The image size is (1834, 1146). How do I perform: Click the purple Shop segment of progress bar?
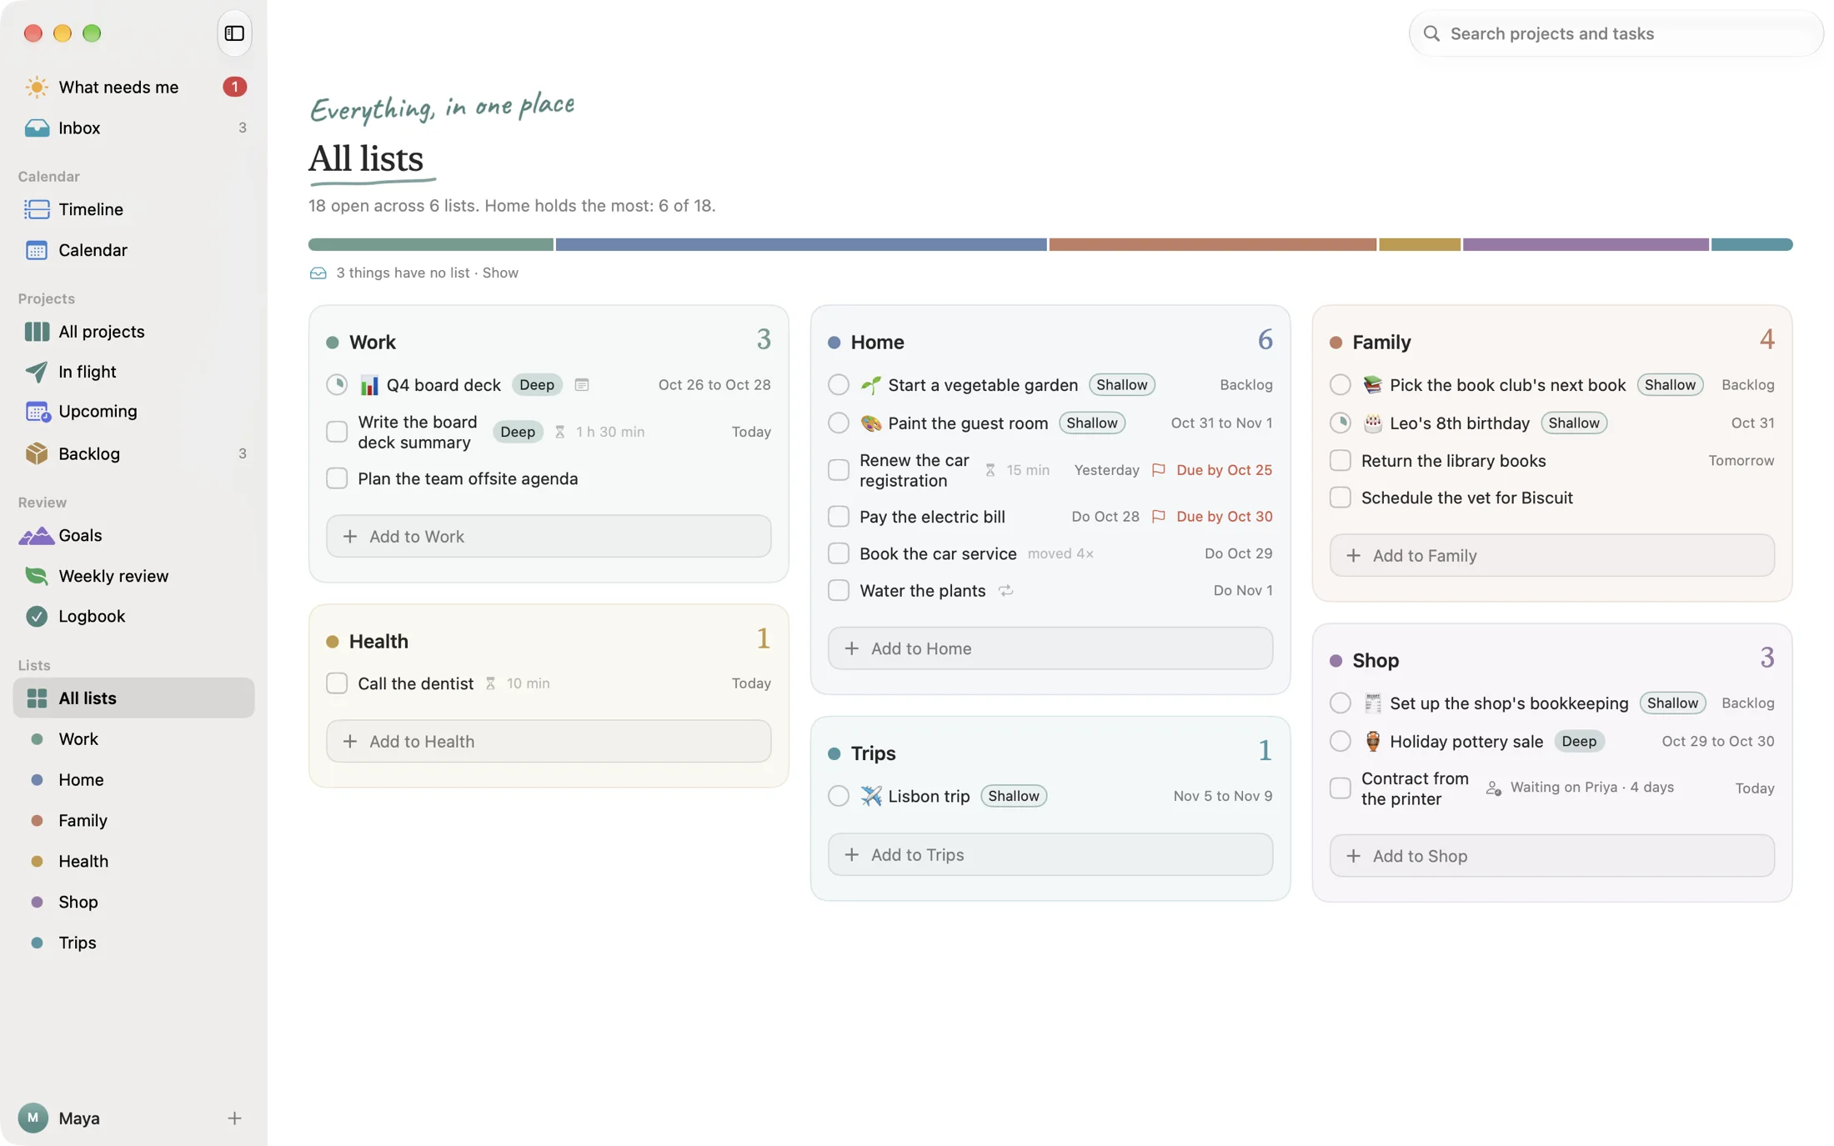1586,244
